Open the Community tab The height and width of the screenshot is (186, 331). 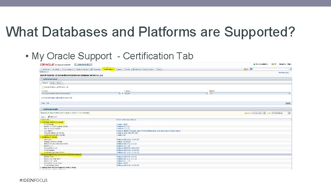(x=96, y=69)
